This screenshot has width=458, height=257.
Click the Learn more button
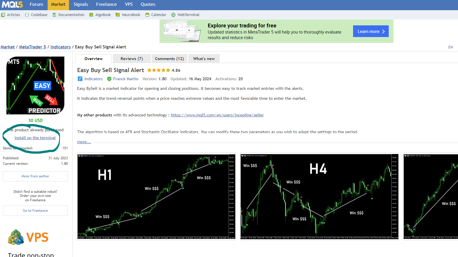(371, 32)
